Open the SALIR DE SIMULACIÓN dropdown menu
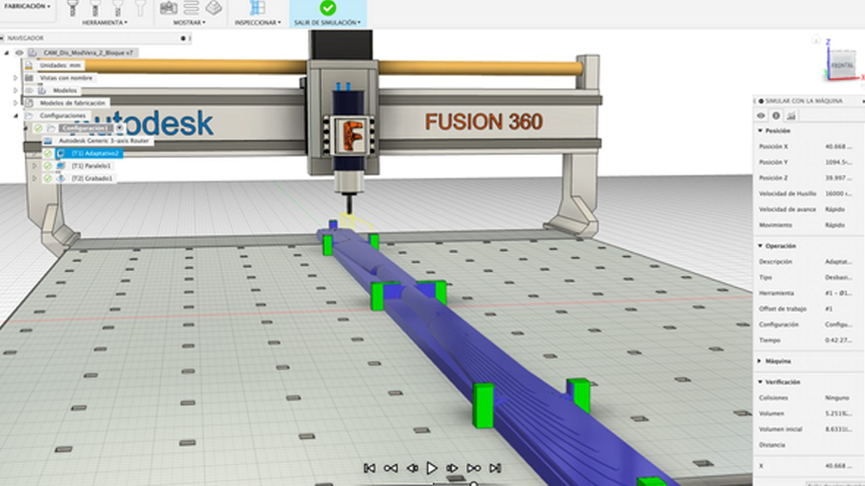 328,22
